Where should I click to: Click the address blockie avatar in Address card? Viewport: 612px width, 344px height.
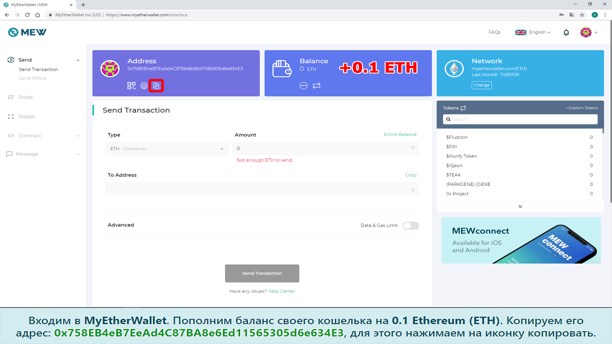click(x=110, y=68)
